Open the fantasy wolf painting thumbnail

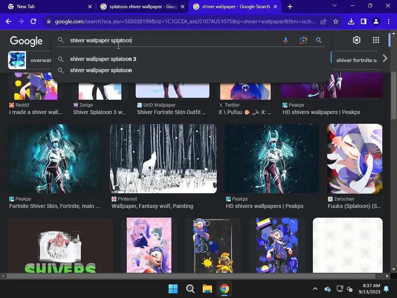(x=163, y=159)
